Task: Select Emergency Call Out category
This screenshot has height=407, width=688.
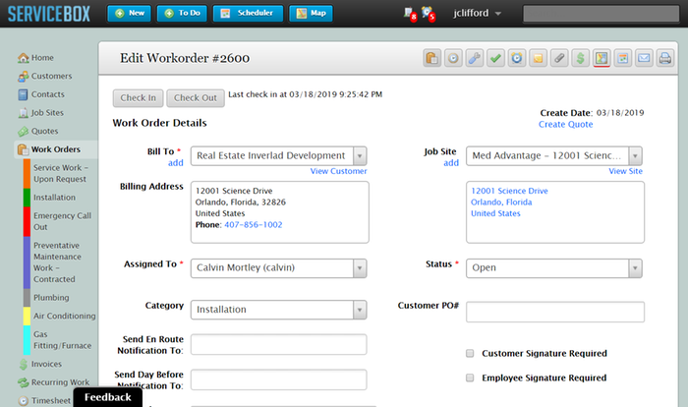Action: click(62, 221)
